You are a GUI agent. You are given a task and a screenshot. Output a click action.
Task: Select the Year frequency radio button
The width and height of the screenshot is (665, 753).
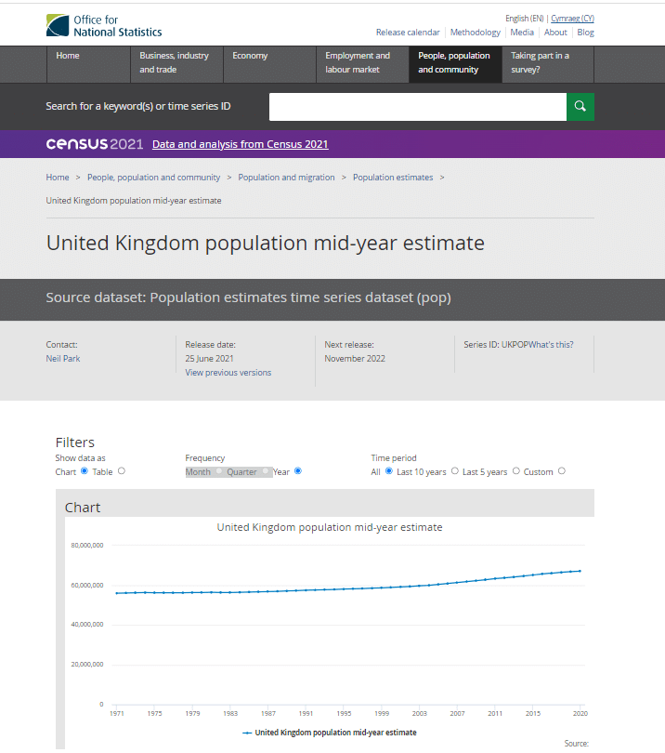click(298, 471)
